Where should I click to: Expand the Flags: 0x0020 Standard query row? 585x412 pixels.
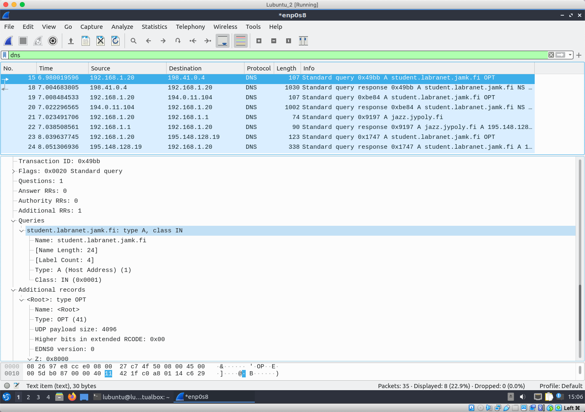[13, 171]
